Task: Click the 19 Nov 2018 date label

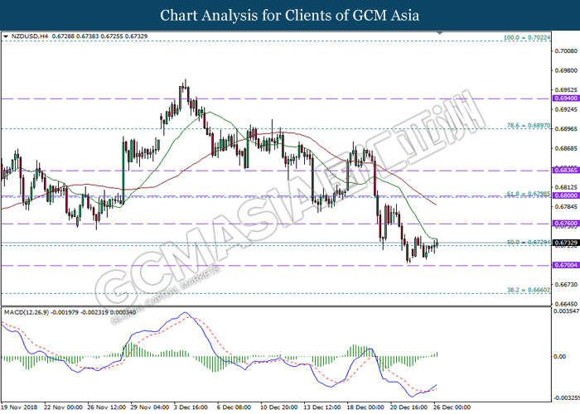Action: click(x=19, y=407)
